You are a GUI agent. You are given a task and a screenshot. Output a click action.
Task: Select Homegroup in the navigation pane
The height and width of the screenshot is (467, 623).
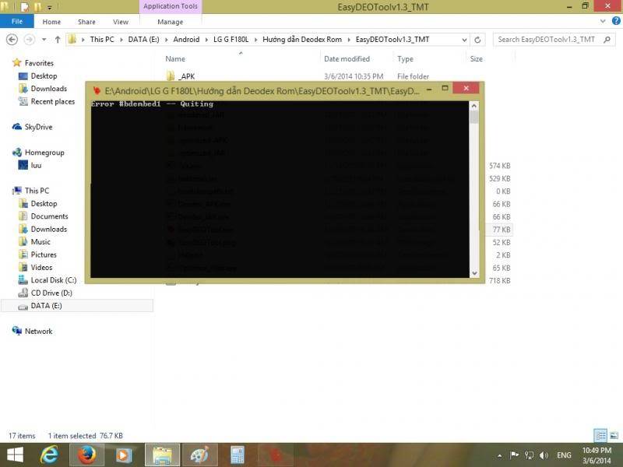click(44, 153)
